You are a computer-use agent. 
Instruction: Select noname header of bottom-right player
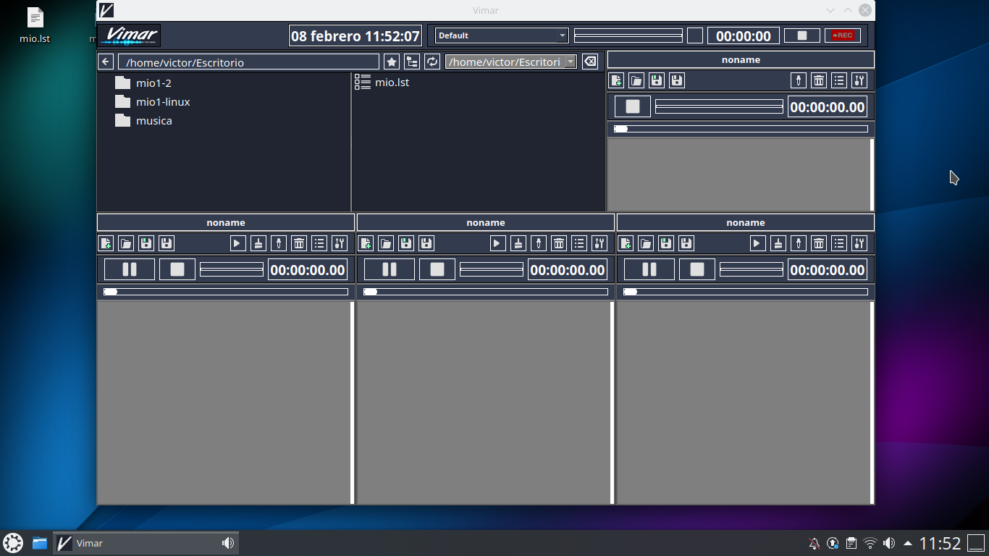746,222
